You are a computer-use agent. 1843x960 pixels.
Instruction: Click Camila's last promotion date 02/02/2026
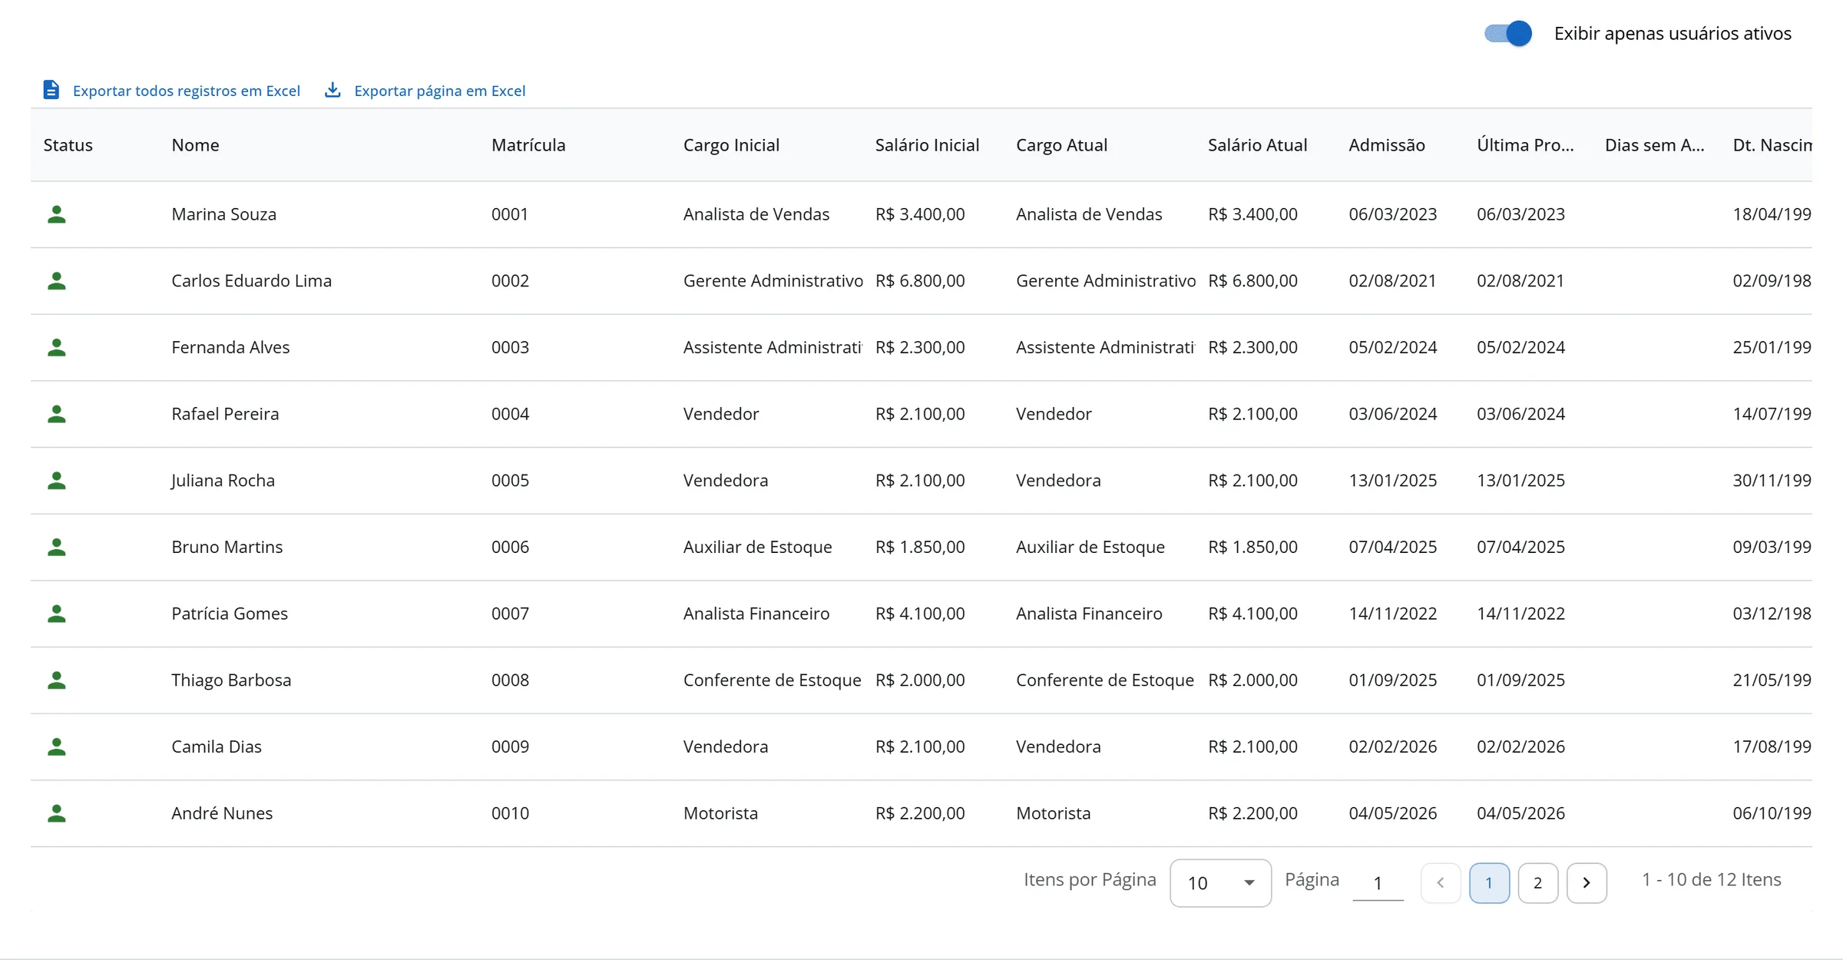coord(1520,746)
